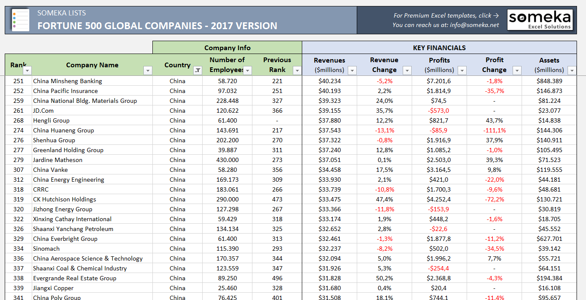Select the Company Info header cell
The width and height of the screenshot is (586, 300).
pyautogui.click(x=227, y=48)
